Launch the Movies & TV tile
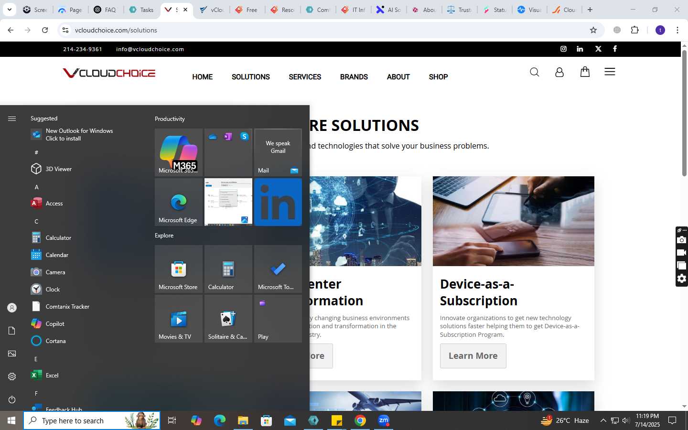The height and width of the screenshot is (430, 688). (179, 319)
